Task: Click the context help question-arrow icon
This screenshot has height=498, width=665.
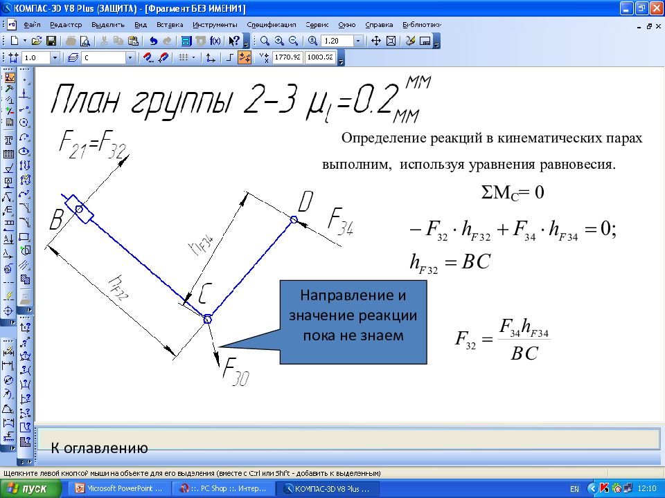Action: [x=234, y=41]
